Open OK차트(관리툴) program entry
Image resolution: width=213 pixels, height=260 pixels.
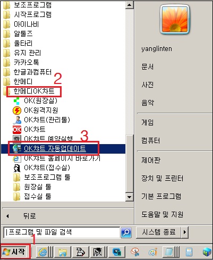[x=41, y=120]
